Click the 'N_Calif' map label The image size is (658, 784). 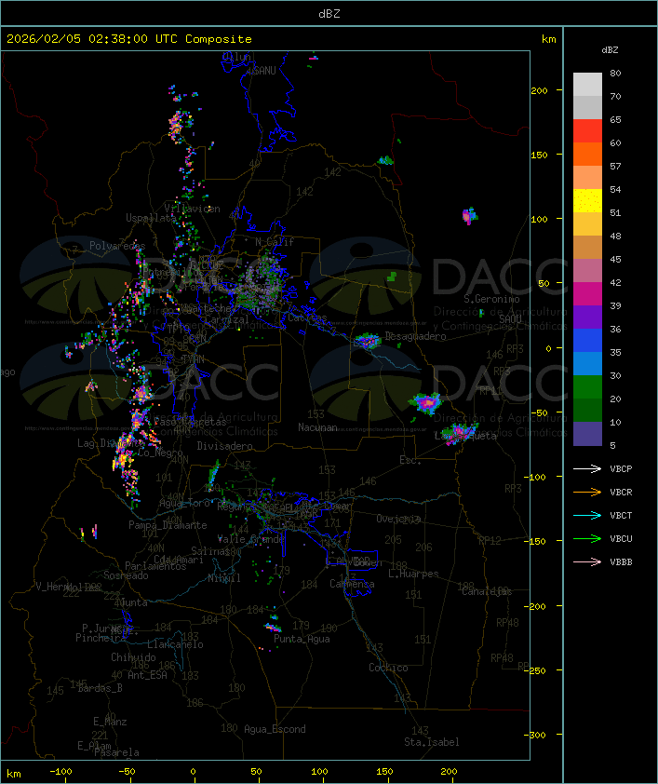[275, 242]
